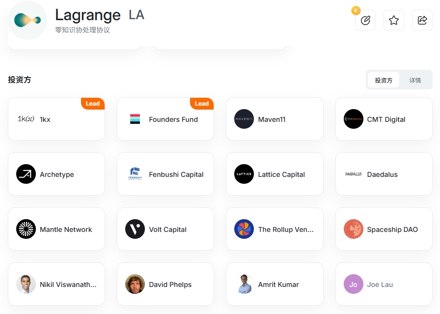Click the edit pencil icon button
The width and height of the screenshot is (440, 314).
click(365, 20)
